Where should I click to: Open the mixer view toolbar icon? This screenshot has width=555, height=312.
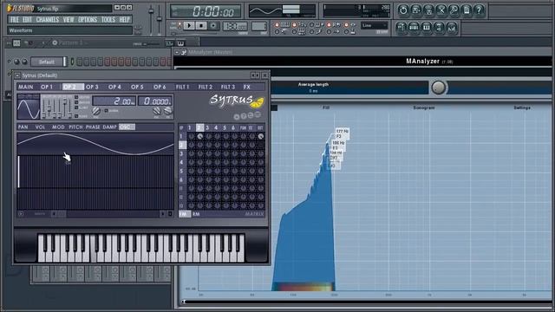[x=452, y=27]
